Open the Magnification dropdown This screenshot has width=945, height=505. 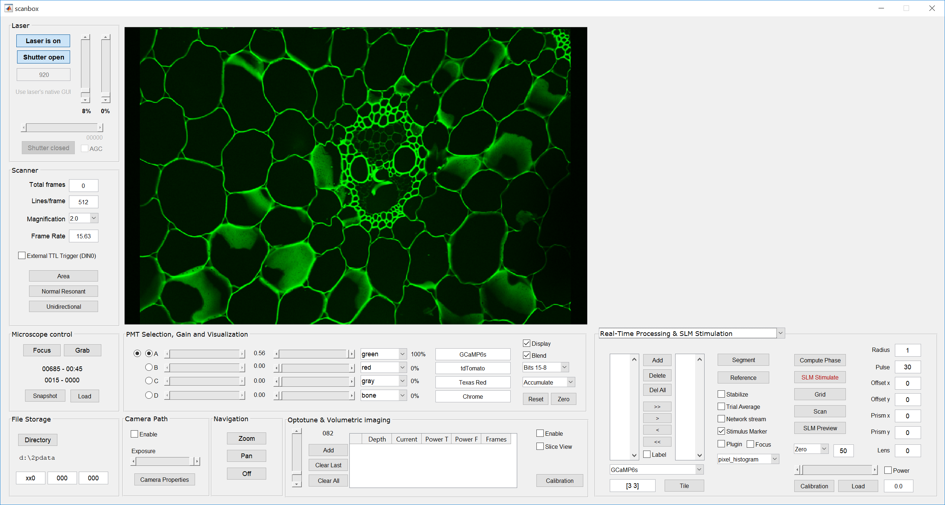tap(94, 218)
